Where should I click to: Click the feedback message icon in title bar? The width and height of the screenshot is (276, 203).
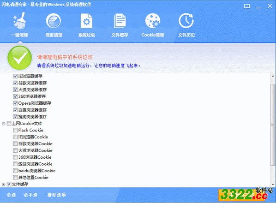[247, 6]
